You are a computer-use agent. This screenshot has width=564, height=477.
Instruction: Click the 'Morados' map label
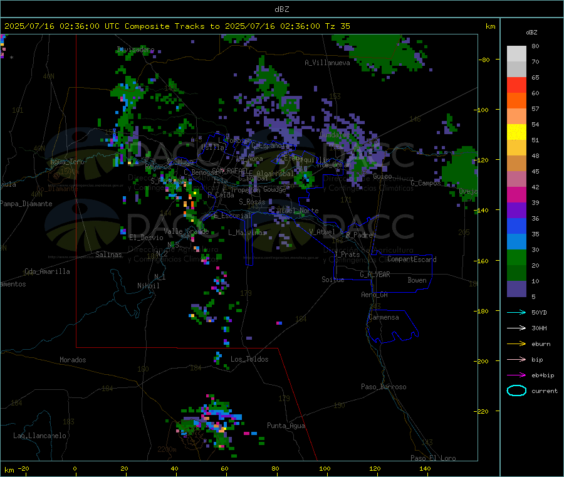point(73,360)
